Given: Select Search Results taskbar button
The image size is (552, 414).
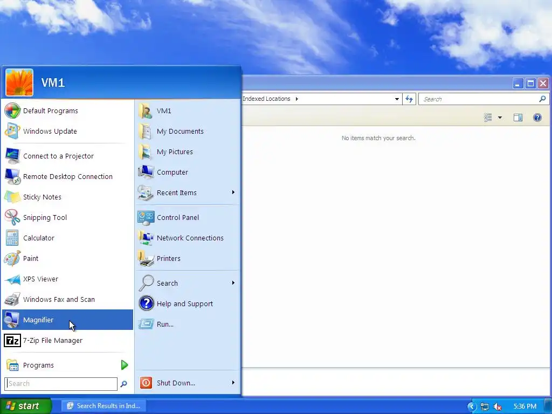Looking at the screenshot, I should click(x=104, y=406).
